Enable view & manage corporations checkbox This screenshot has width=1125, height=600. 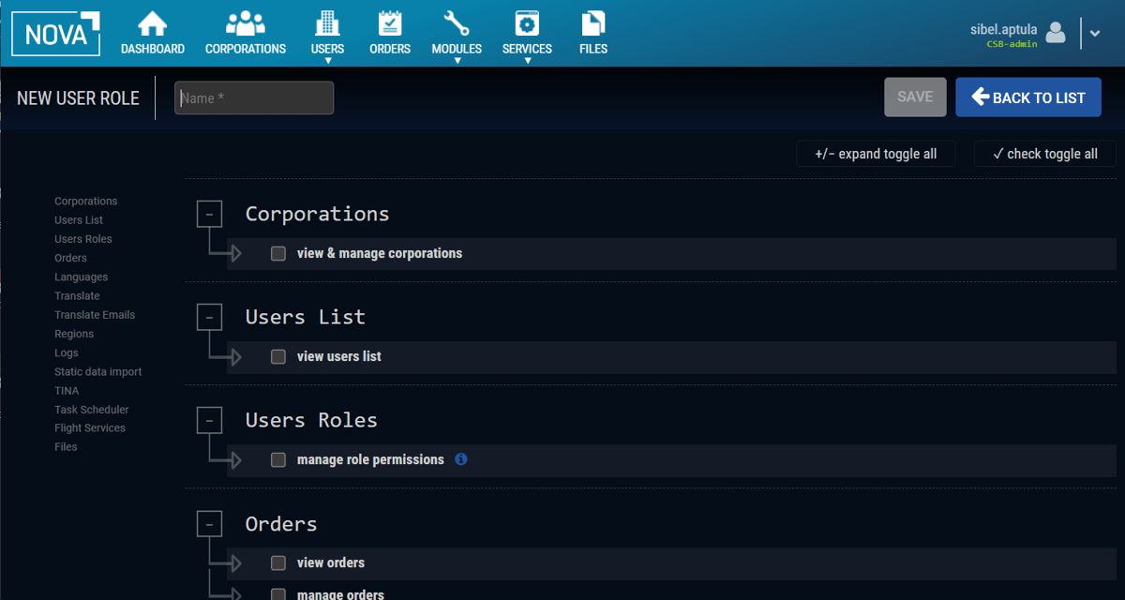point(278,253)
